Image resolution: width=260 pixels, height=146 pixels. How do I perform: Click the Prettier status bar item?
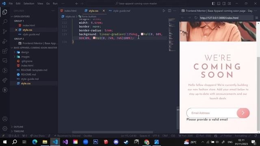point(226,136)
